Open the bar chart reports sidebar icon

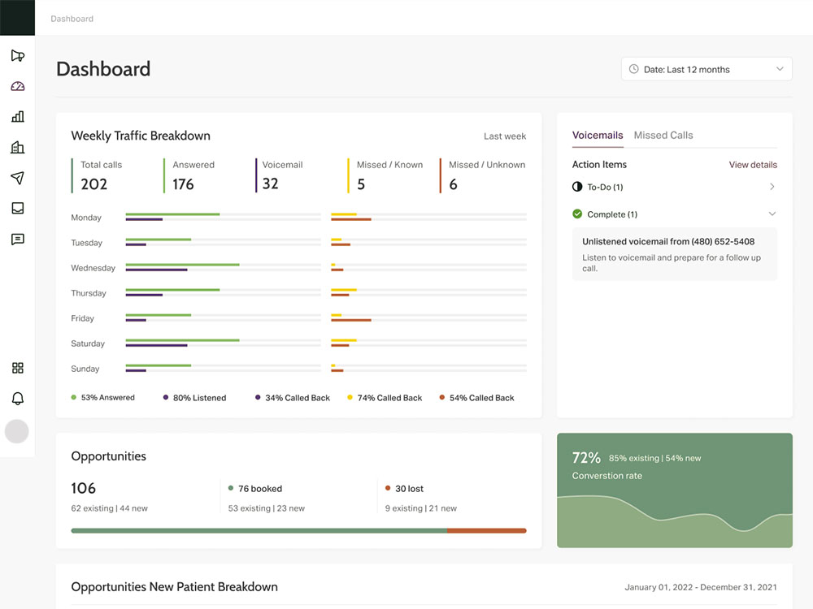(x=18, y=116)
